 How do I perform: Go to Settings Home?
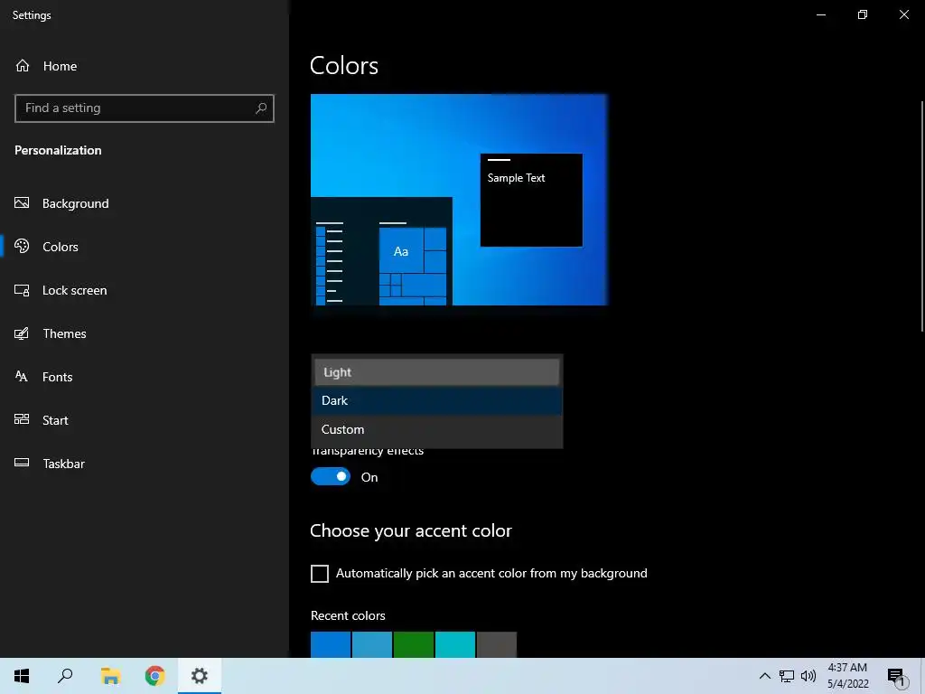point(145,66)
